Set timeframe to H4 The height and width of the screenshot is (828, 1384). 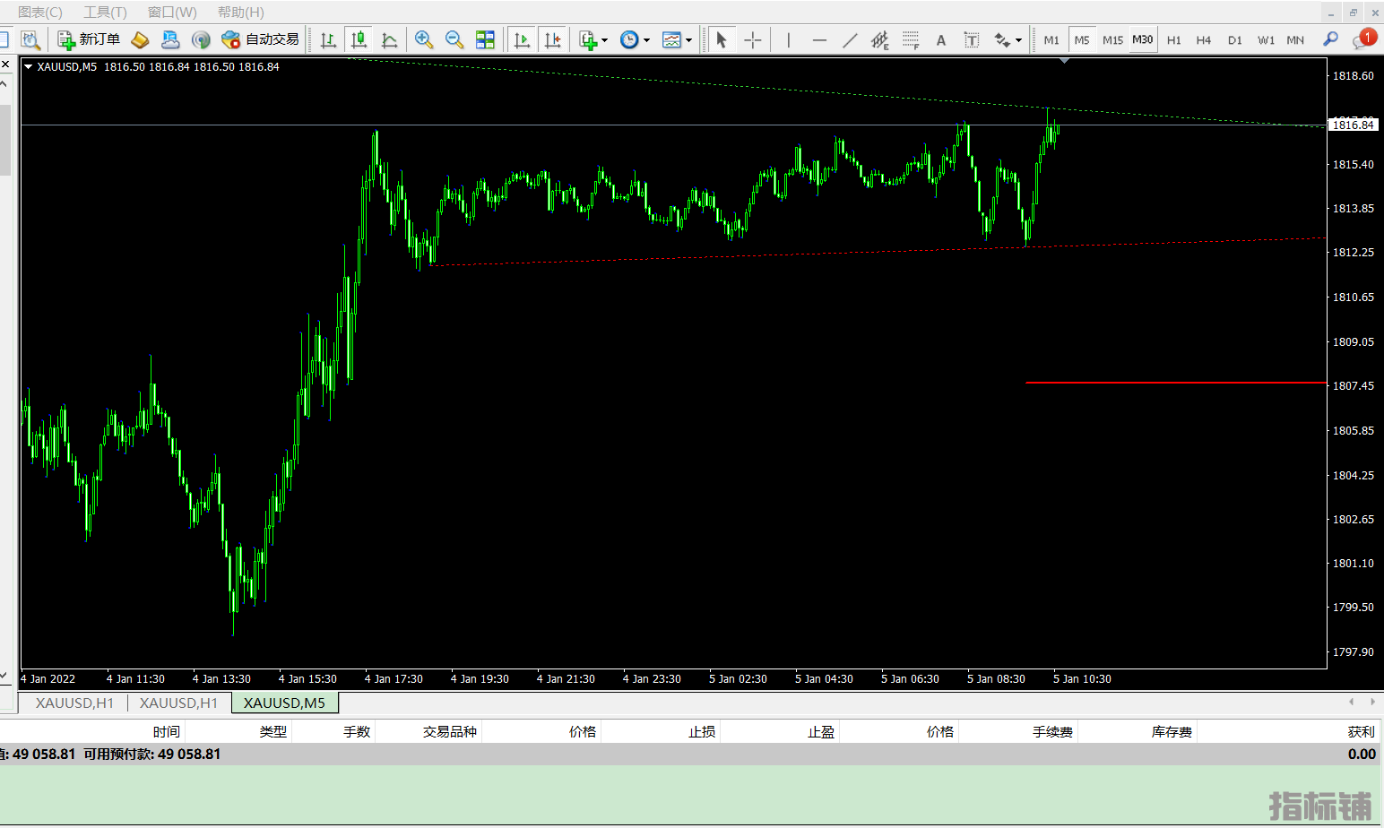coord(1203,39)
